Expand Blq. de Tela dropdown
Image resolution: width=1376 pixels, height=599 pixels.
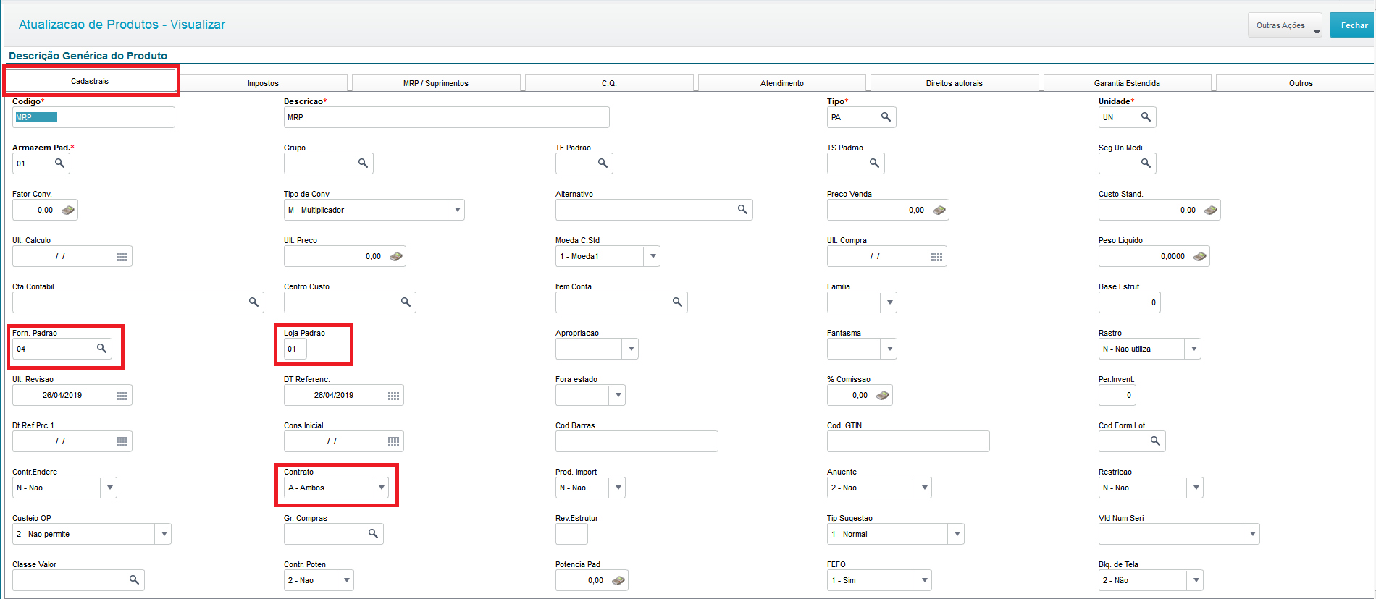(x=1196, y=580)
